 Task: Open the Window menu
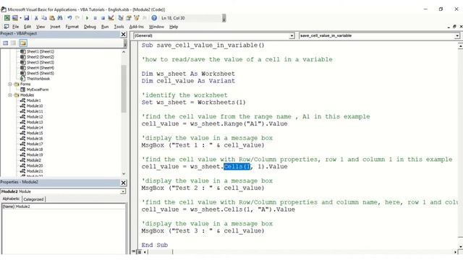156,27
